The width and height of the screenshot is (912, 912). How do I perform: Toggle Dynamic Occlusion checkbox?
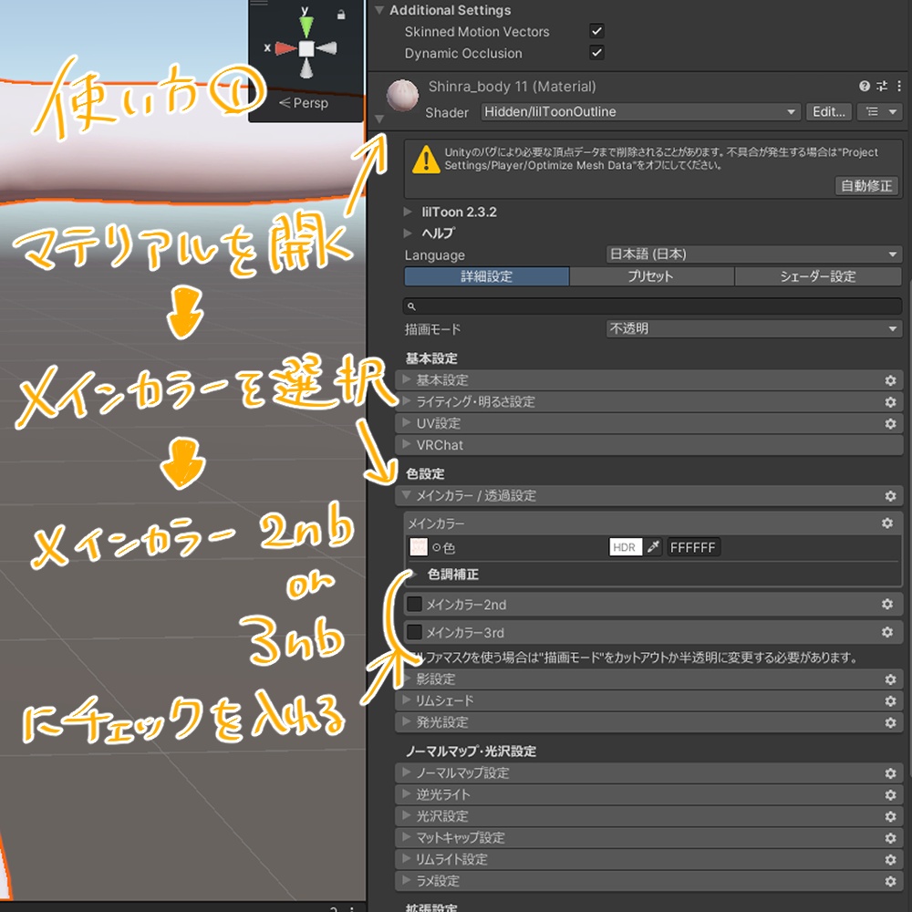(596, 52)
